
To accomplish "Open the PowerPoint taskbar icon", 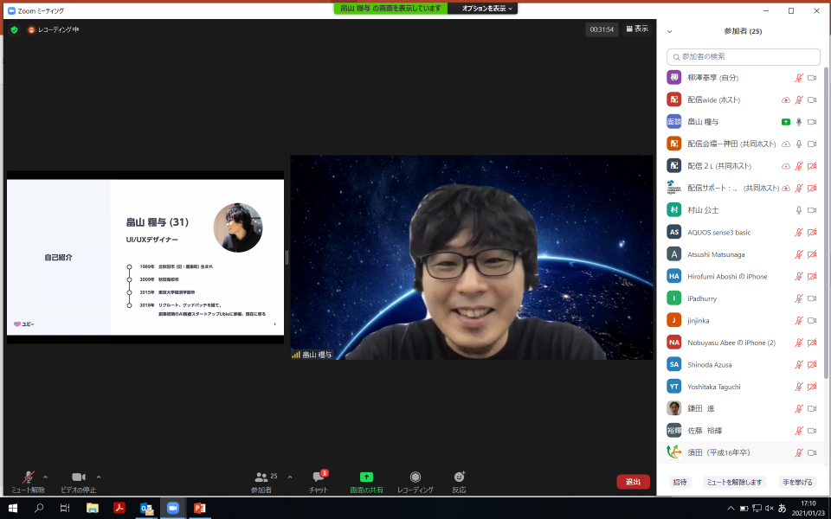I will coord(199,508).
